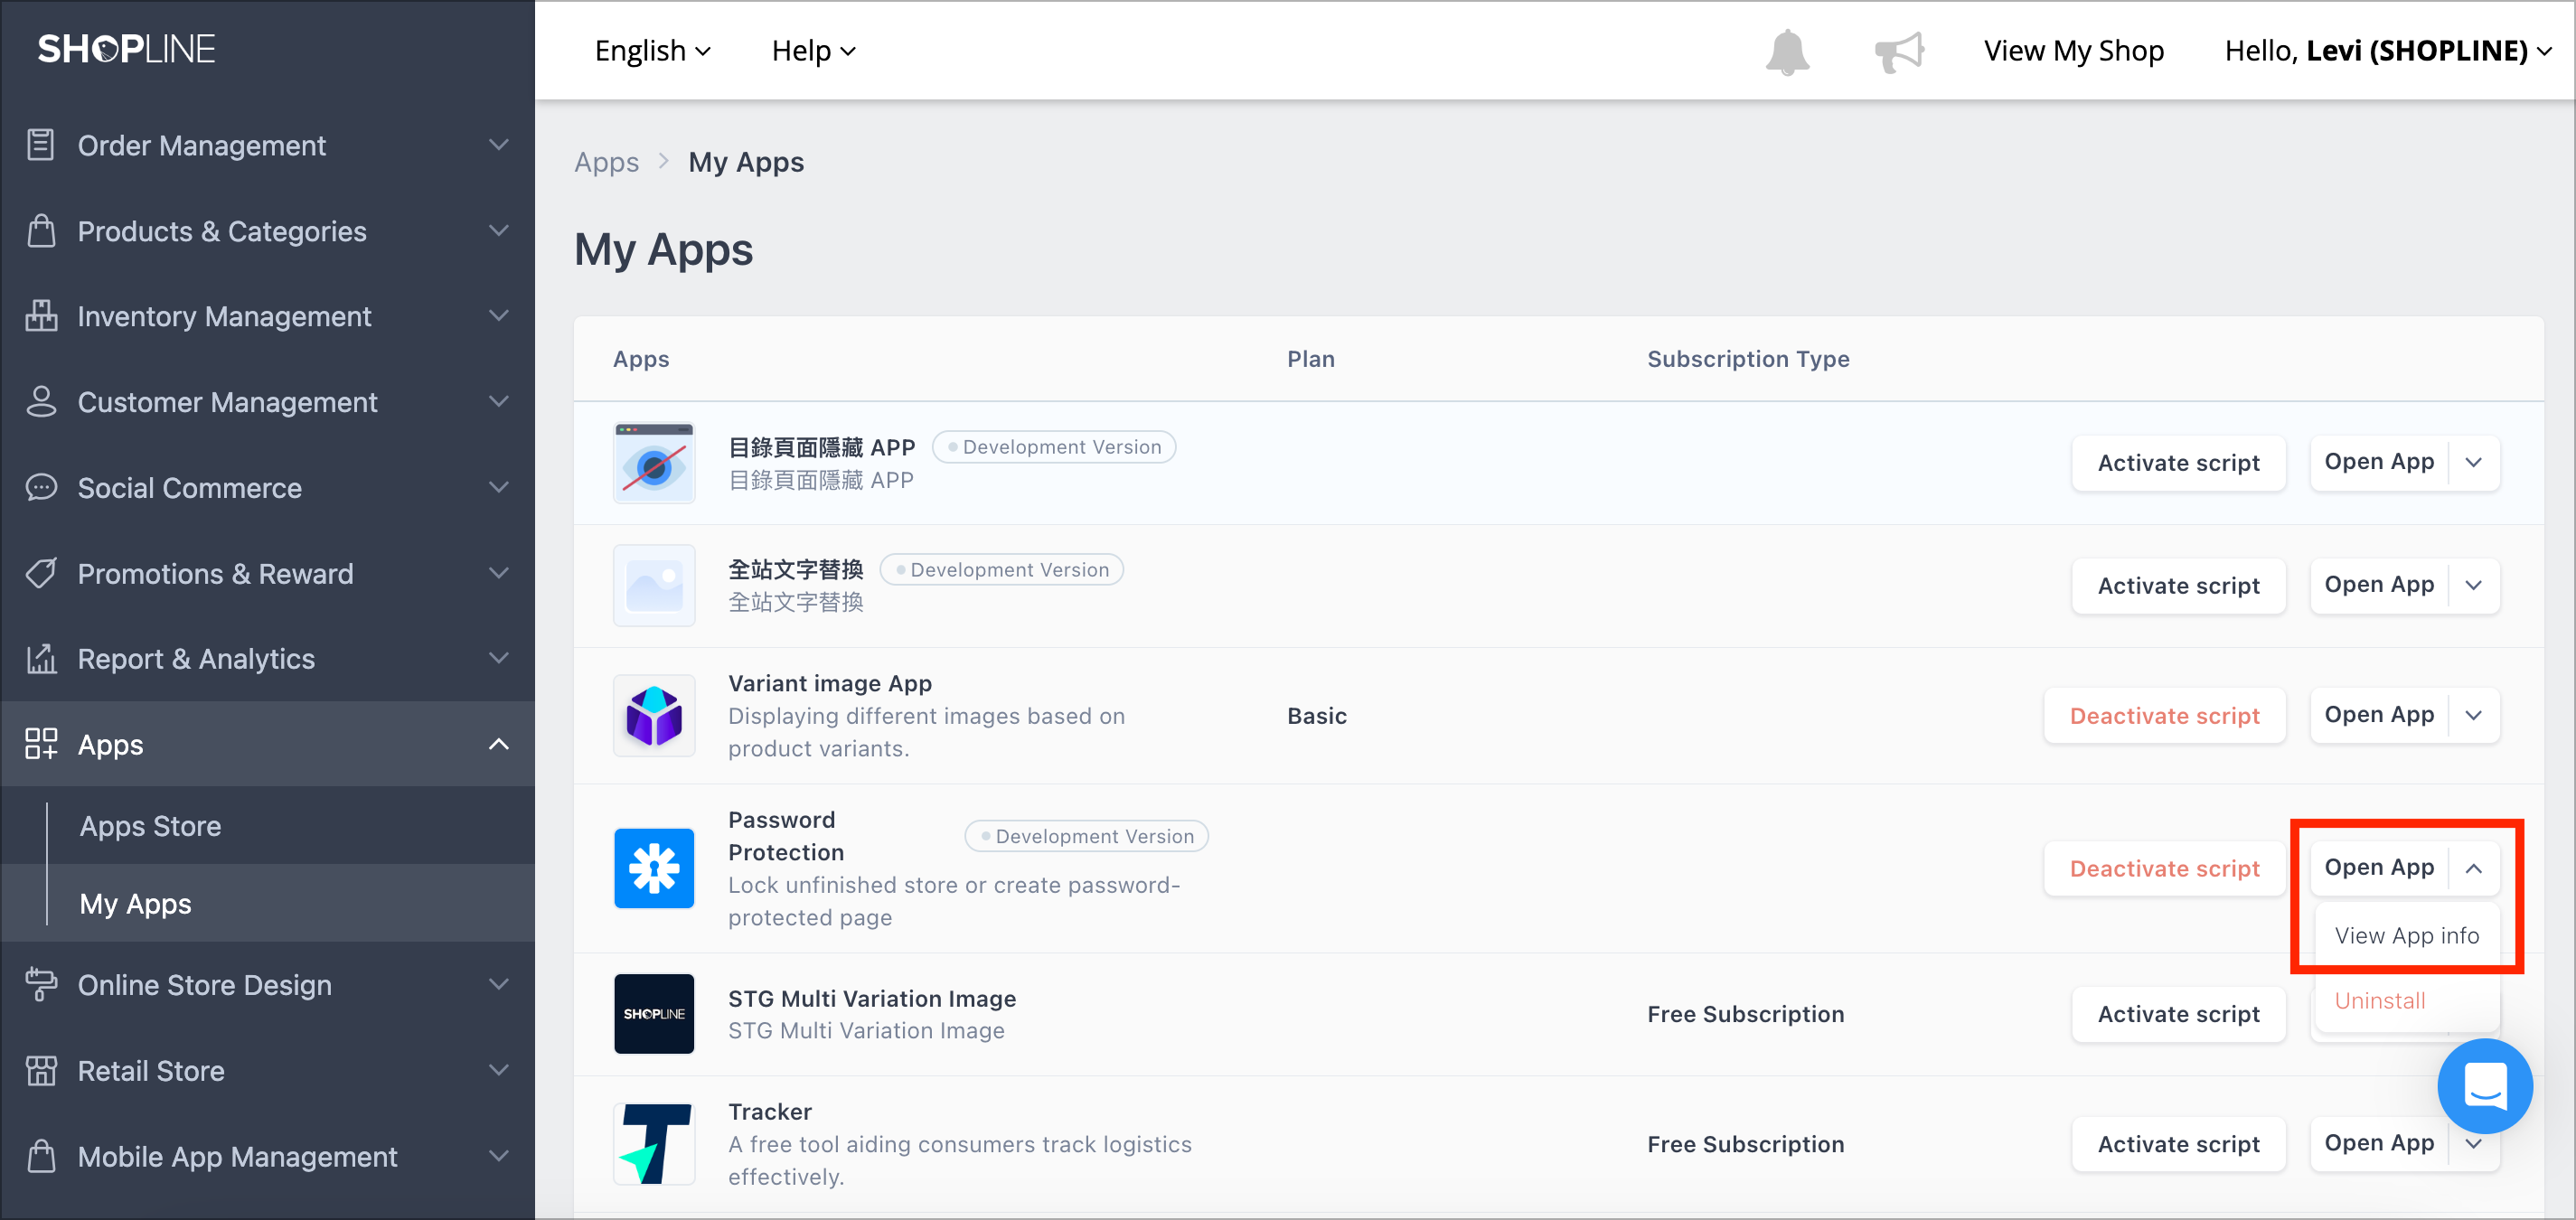
Task: Open the live chat support bubble
Action: click(x=2484, y=1086)
